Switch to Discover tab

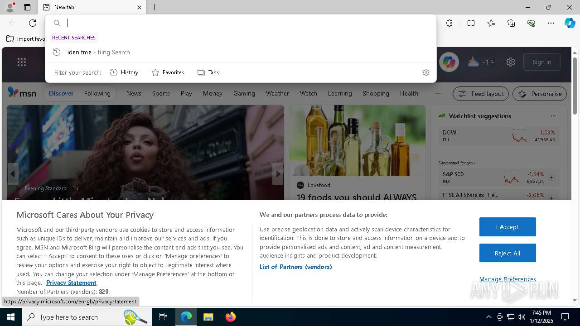[x=61, y=93]
